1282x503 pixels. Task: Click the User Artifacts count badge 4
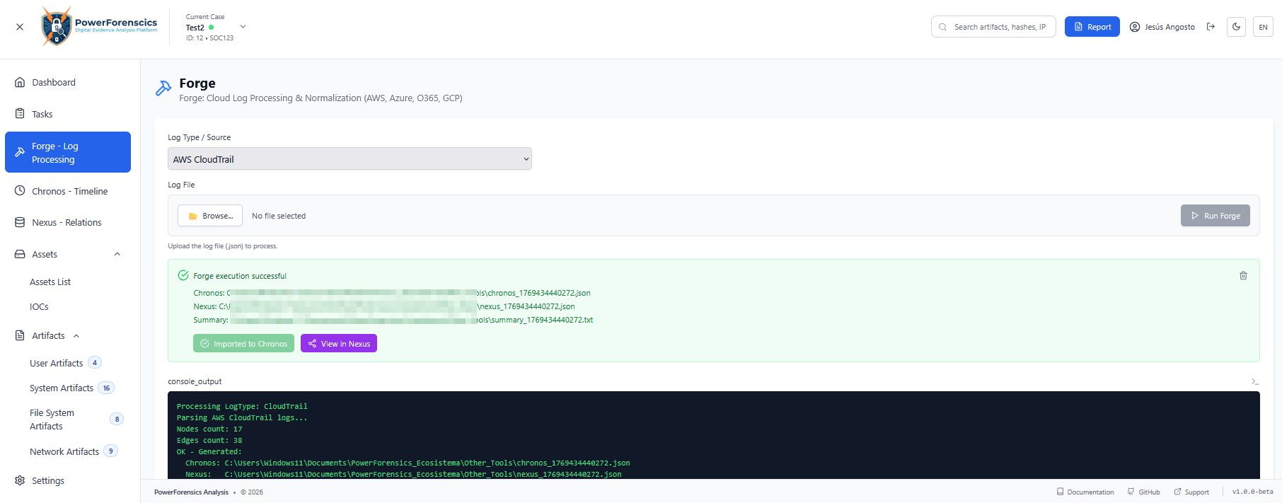pyautogui.click(x=95, y=363)
